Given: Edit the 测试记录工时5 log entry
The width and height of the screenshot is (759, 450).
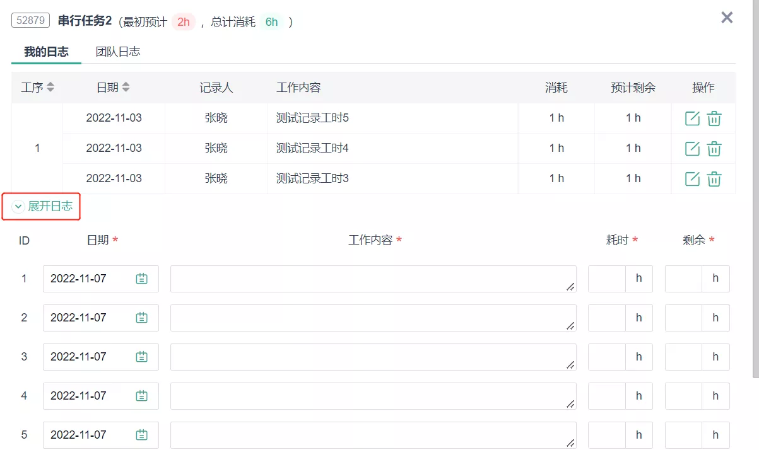Looking at the screenshot, I should pos(692,118).
